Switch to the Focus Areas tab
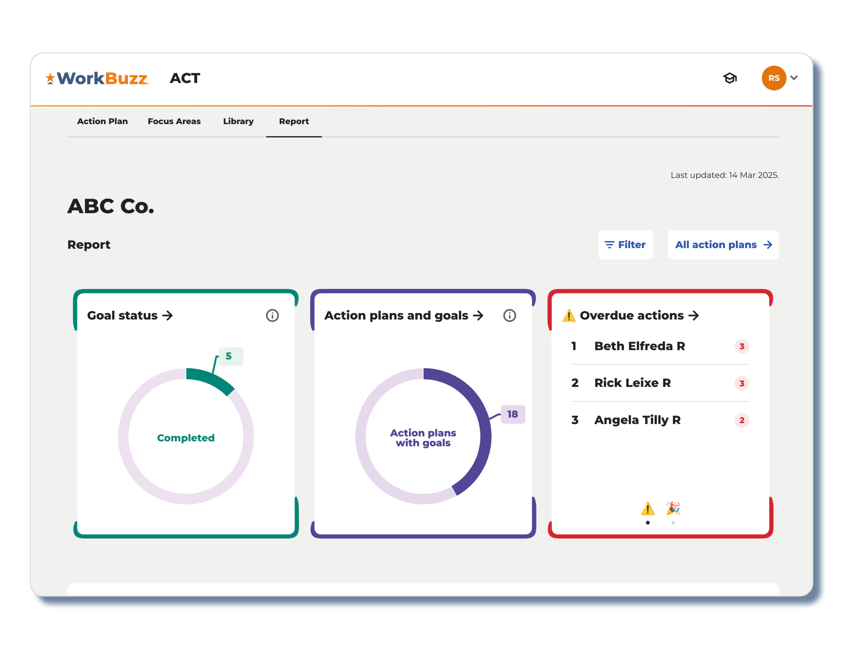Screen dimensions: 843x649 [x=174, y=121]
